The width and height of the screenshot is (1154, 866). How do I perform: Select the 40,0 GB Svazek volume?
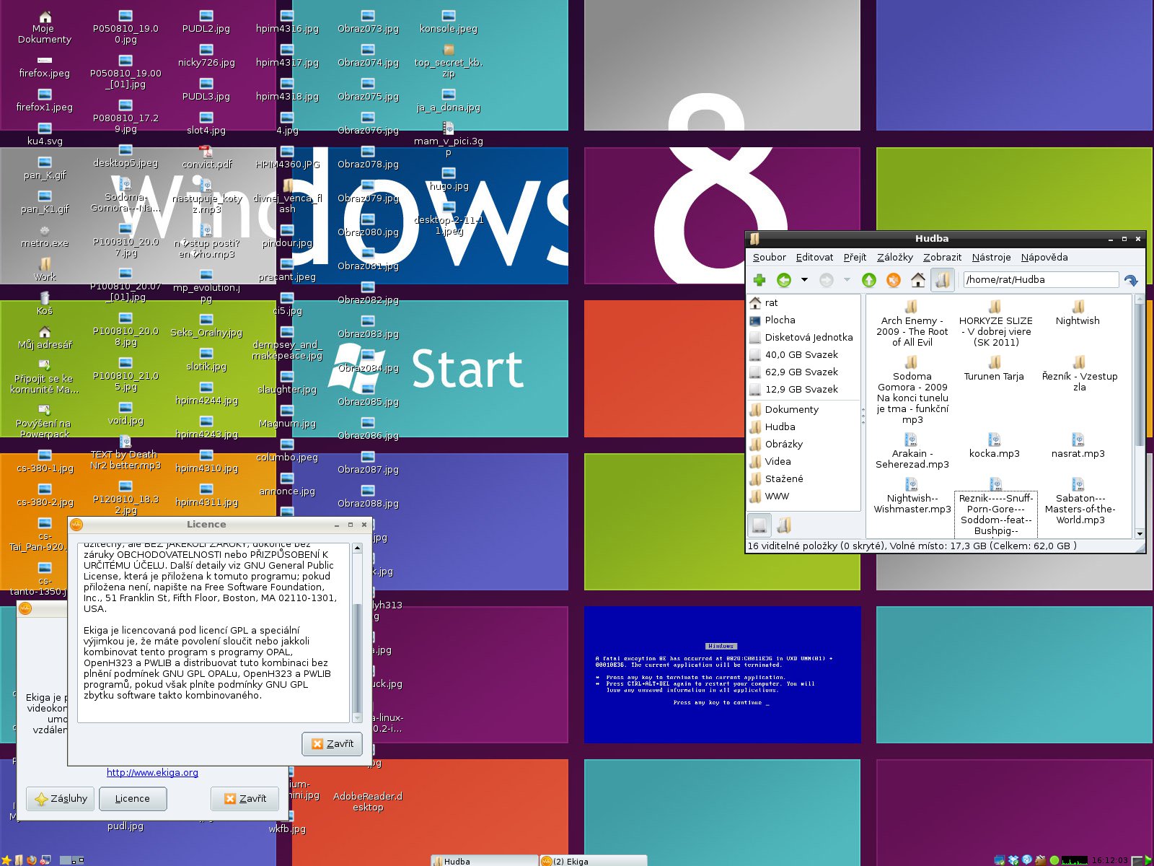point(804,355)
